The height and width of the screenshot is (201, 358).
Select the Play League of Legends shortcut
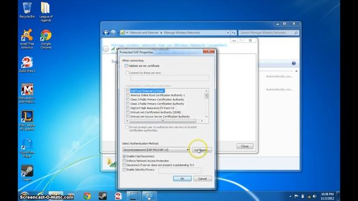(27, 121)
